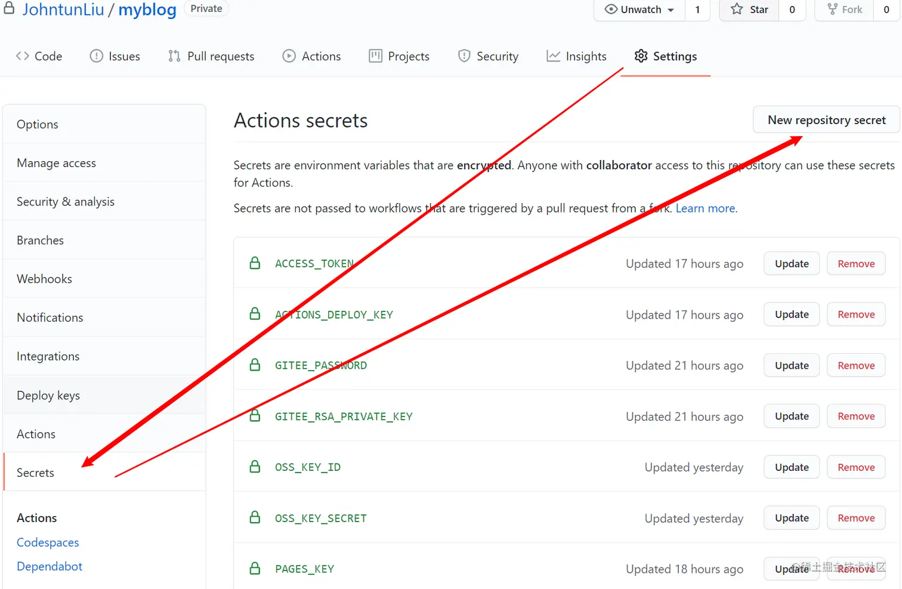902x589 pixels.
Task: Click lock icon beside PAGES_KEY
Action: pos(255,569)
